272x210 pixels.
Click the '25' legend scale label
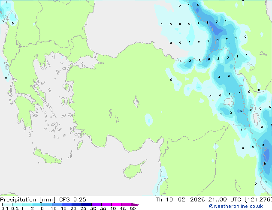pyautogui.click(x=83, y=208)
